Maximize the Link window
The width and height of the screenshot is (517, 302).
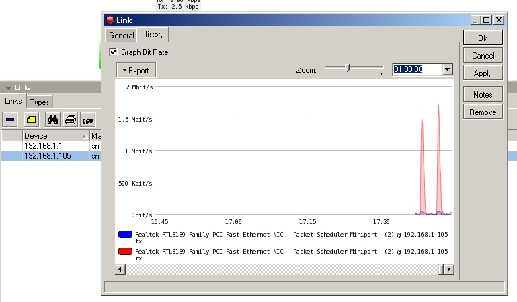(x=487, y=20)
